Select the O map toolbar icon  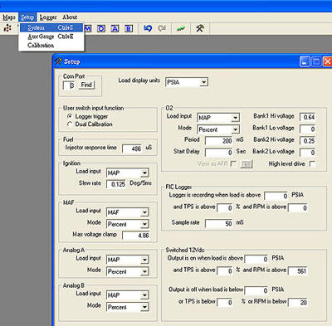point(101,28)
